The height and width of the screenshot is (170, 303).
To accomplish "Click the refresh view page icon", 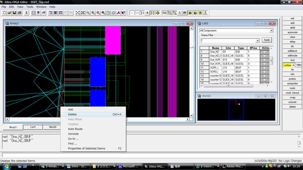I will [x=108, y=13].
